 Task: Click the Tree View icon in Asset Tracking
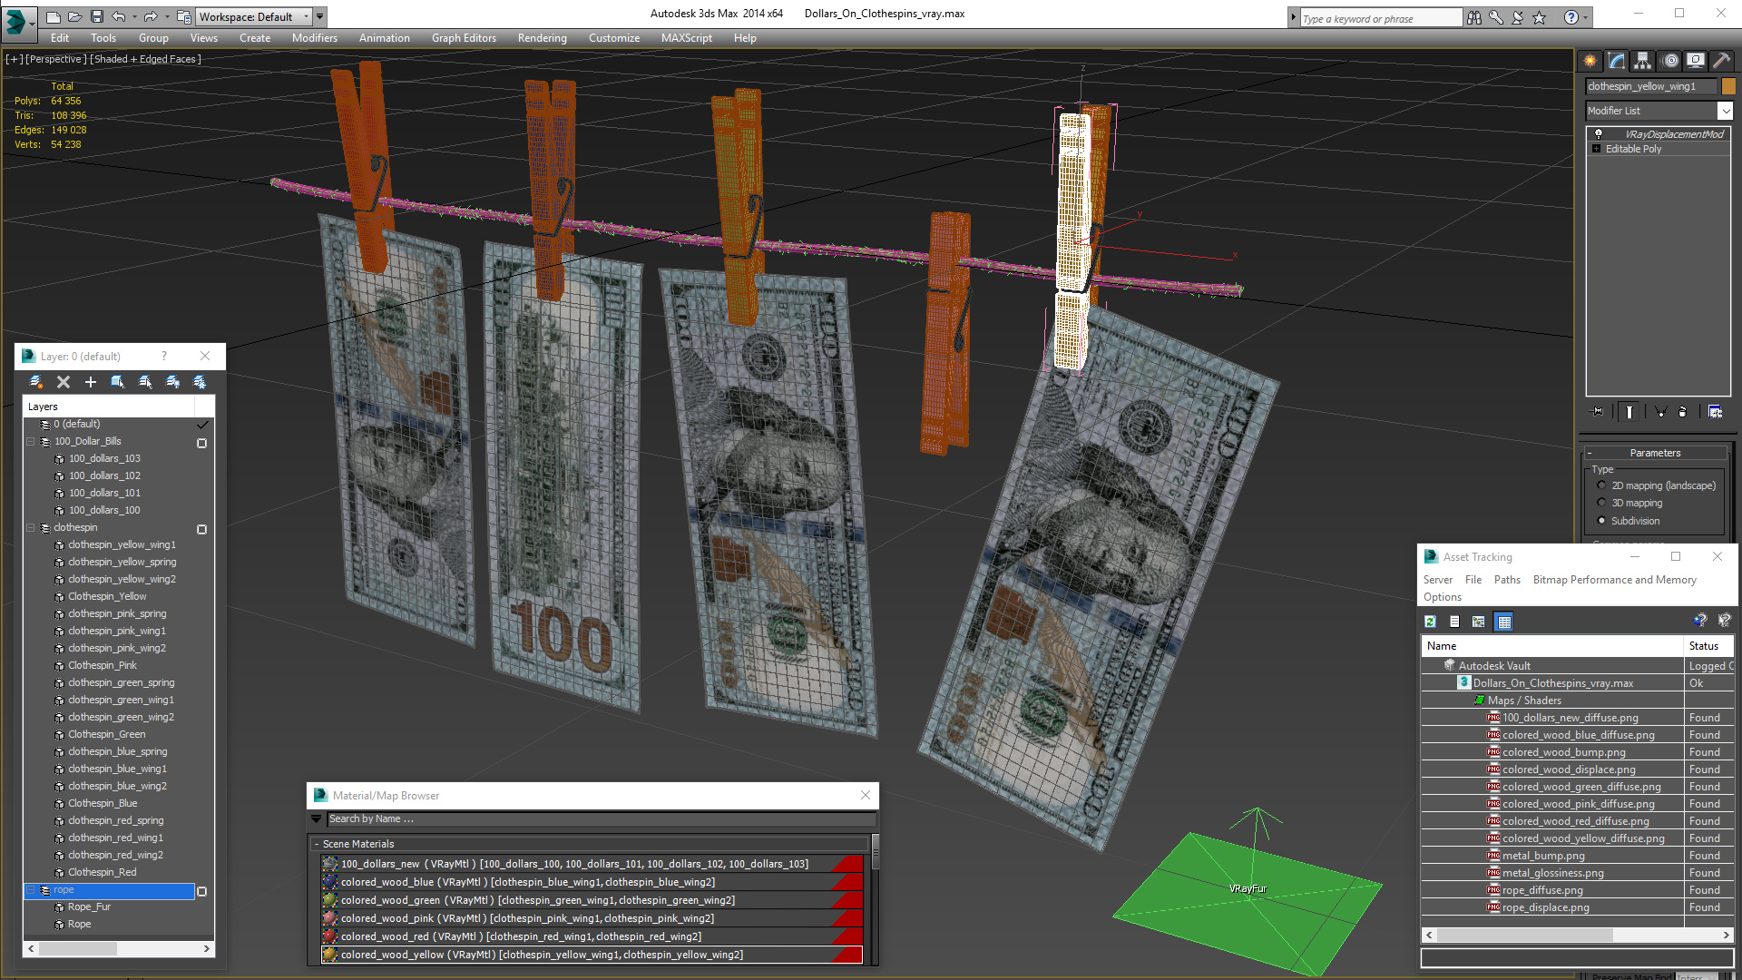[x=1479, y=622]
